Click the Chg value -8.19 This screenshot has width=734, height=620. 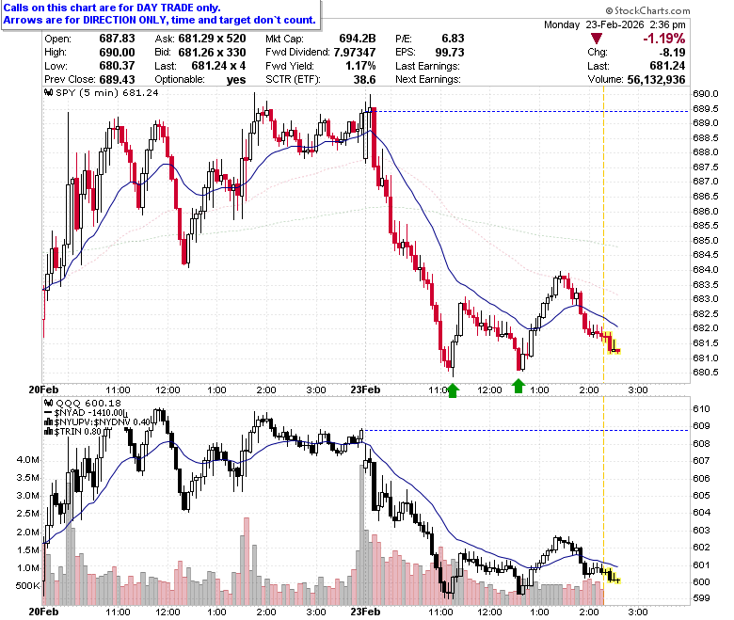(x=672, y=52)
